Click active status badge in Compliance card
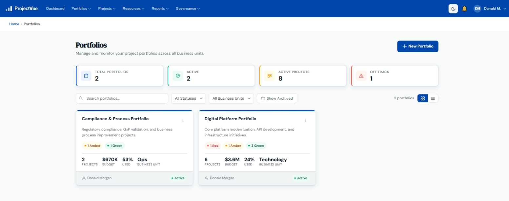The height and width of the screenshot is (201, 509). 178,178
